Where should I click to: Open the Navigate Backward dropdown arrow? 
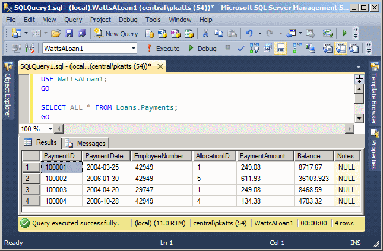300,33
